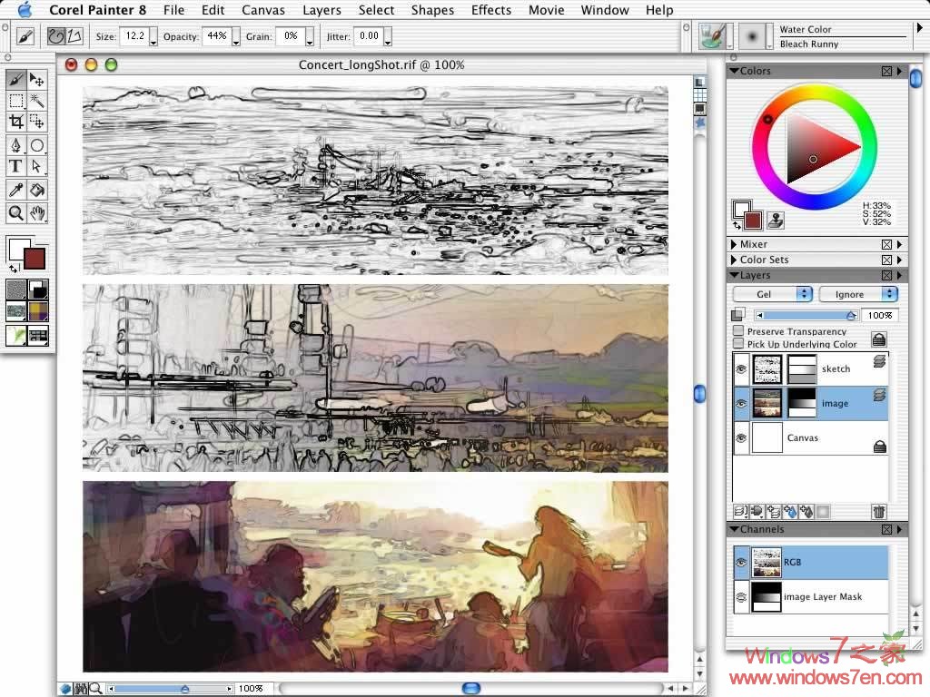930x697 pixels.
Task: Select the Magic Wand tool
Action: coord(37,101)
